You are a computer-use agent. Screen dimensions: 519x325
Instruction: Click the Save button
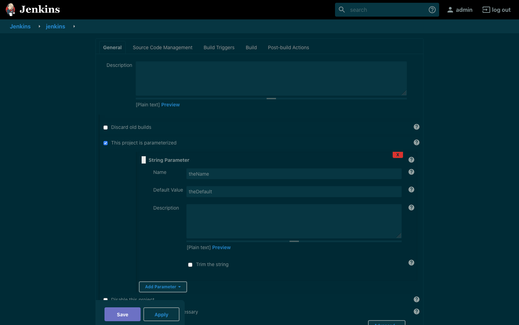click(x=123, y=314)
